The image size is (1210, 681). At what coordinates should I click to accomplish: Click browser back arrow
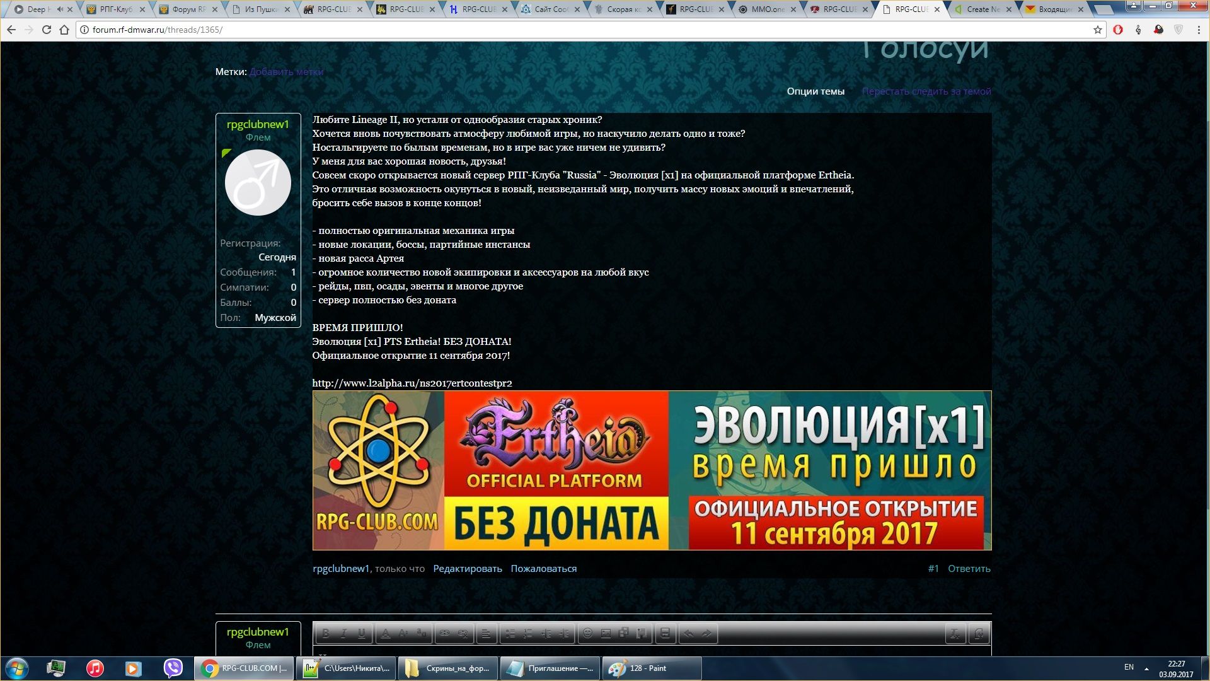11,30
